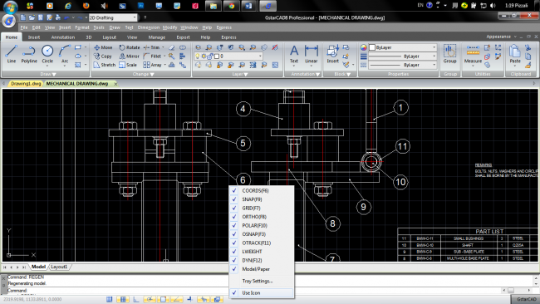Image resolution: width=540 pixels, height=304 pixels.
Task: Open Firefox from the taskbar
Action: tap(86, 6)
